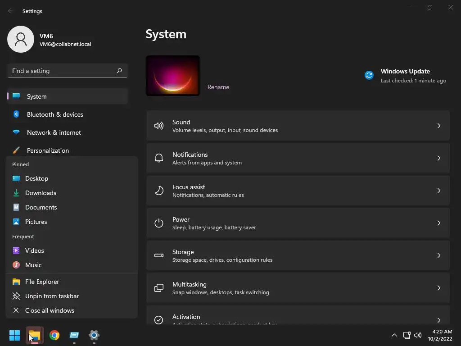461x346 pixels.
Task: Click the desktop wallpaper thumbnail
Action: tap(173, 76)
